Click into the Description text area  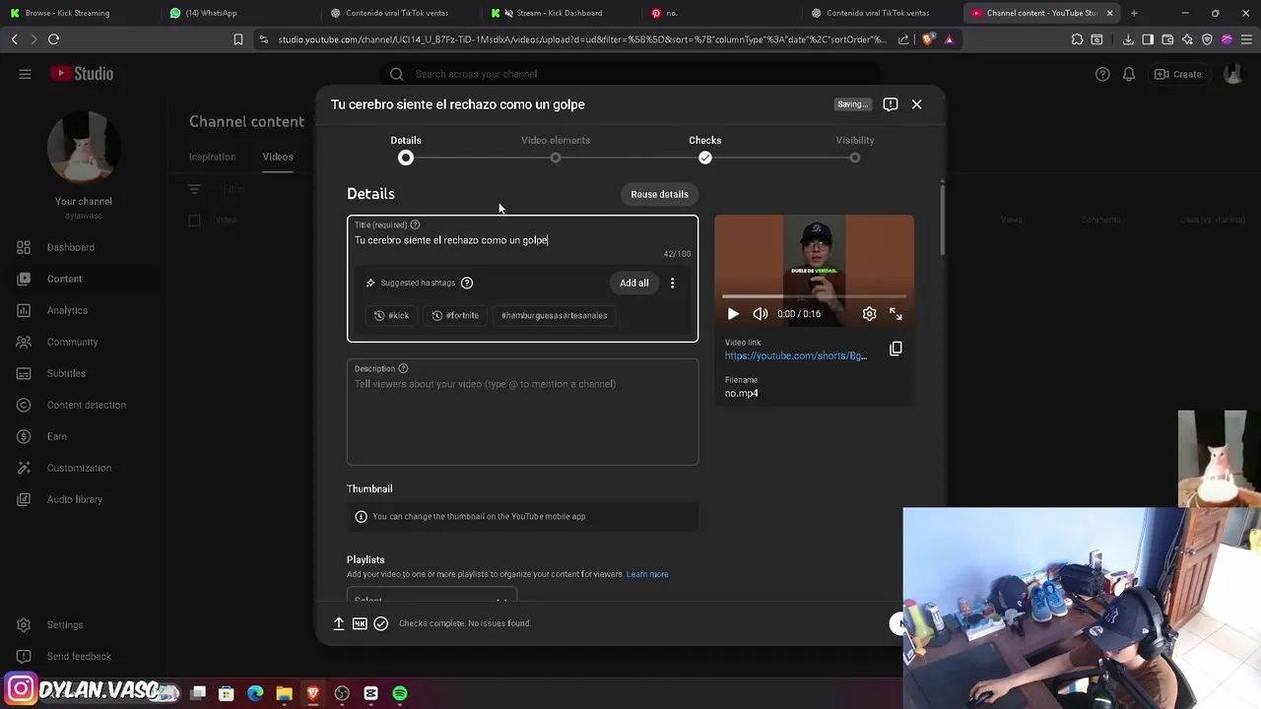[522, 412]
